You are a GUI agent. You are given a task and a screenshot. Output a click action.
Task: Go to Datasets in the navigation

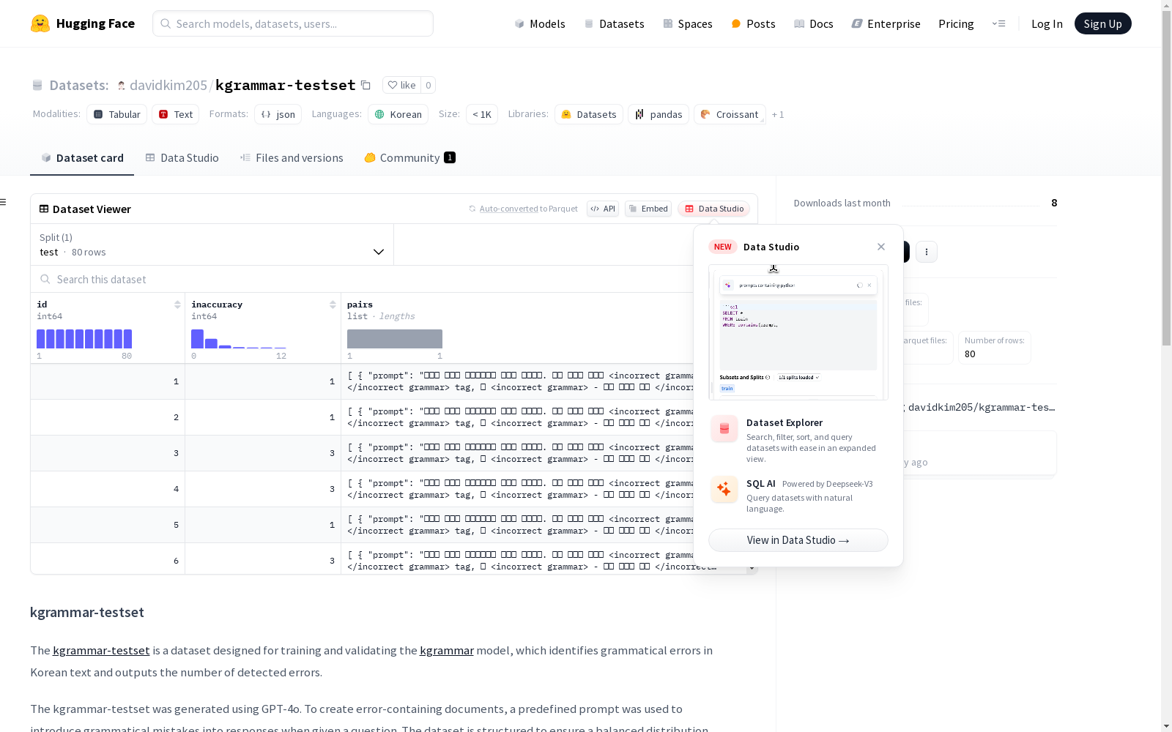(x=614, y=23)
